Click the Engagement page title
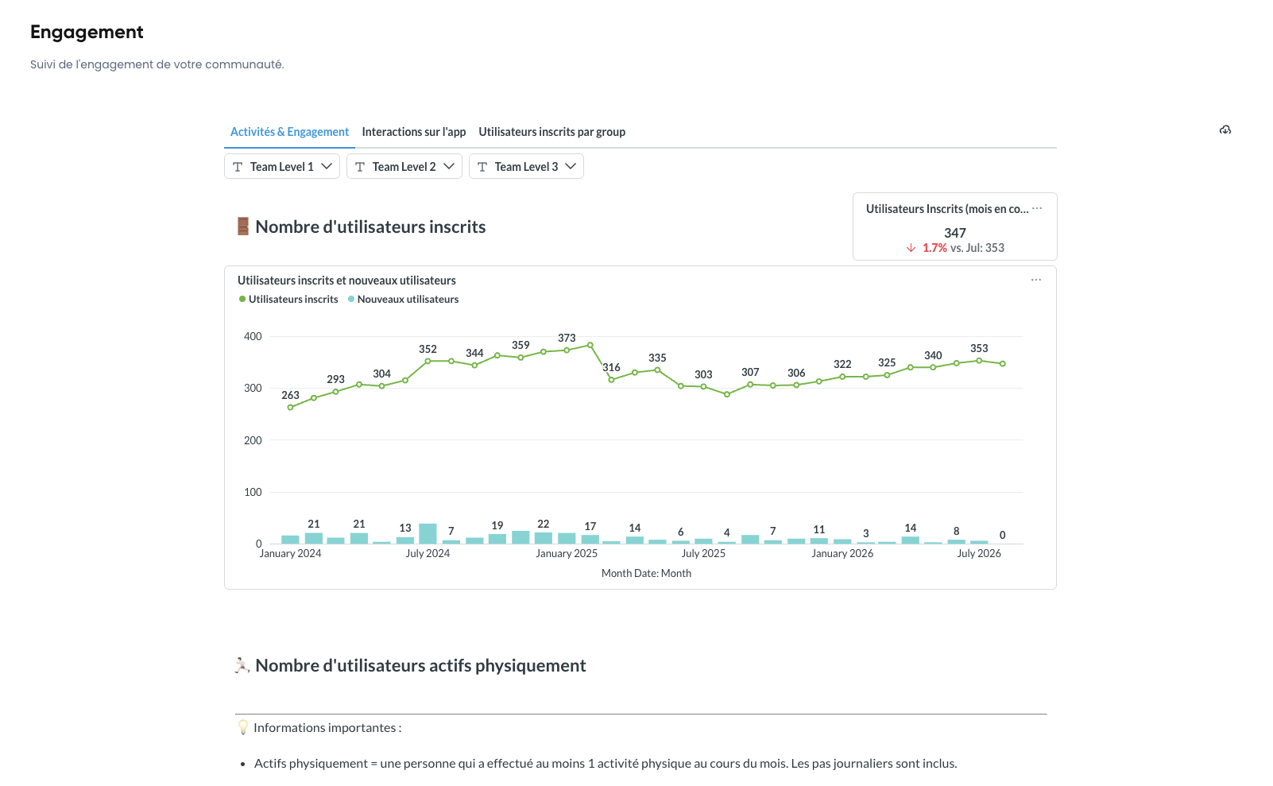 tap(87, 32)
